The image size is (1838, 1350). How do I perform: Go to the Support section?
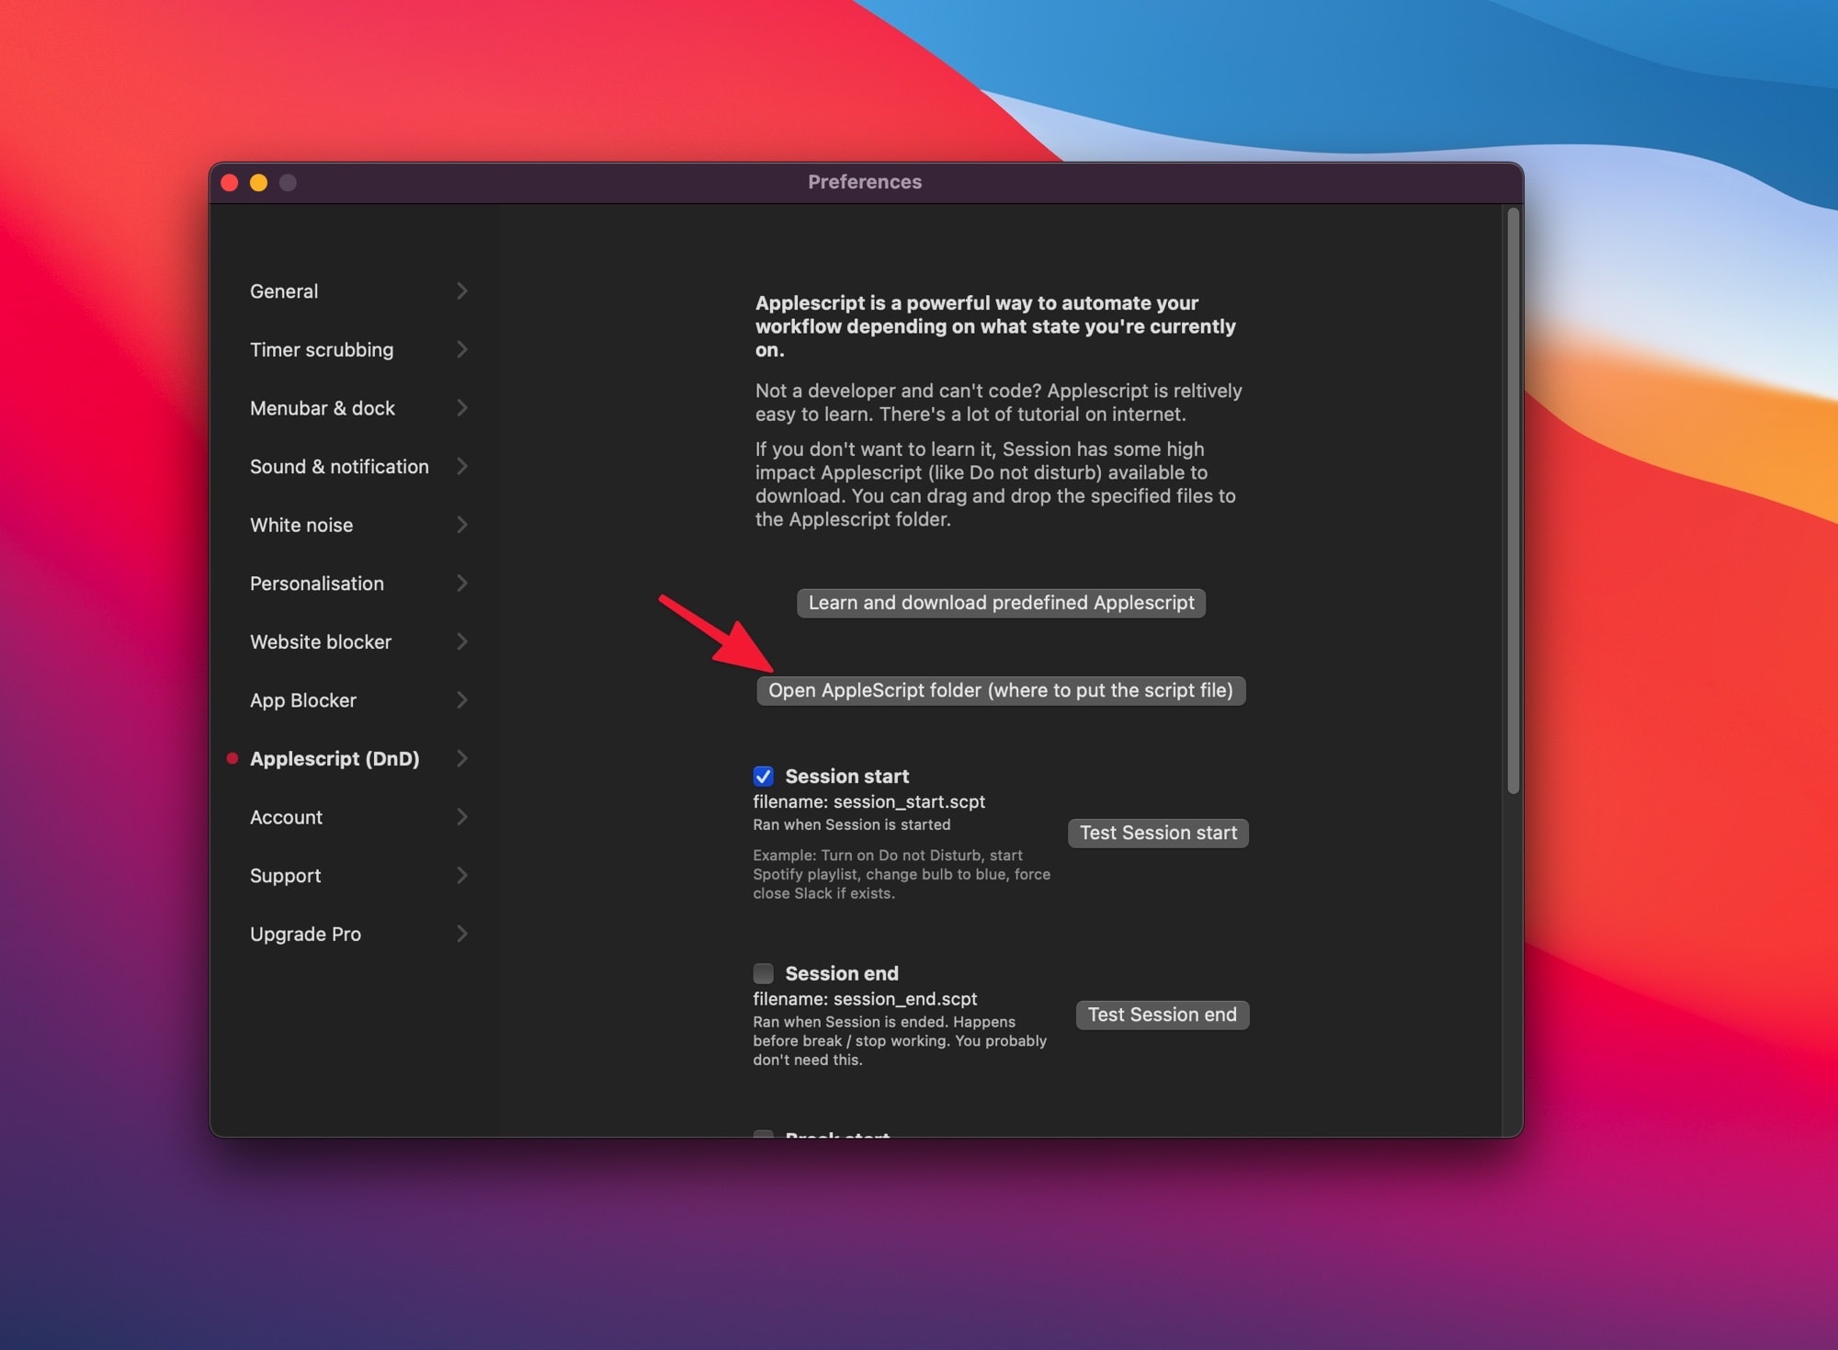285,875
